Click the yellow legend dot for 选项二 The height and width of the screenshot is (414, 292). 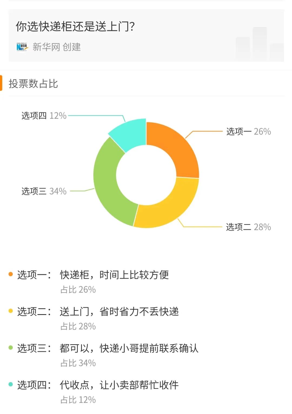pyautogui.click(x=11, y=311)
